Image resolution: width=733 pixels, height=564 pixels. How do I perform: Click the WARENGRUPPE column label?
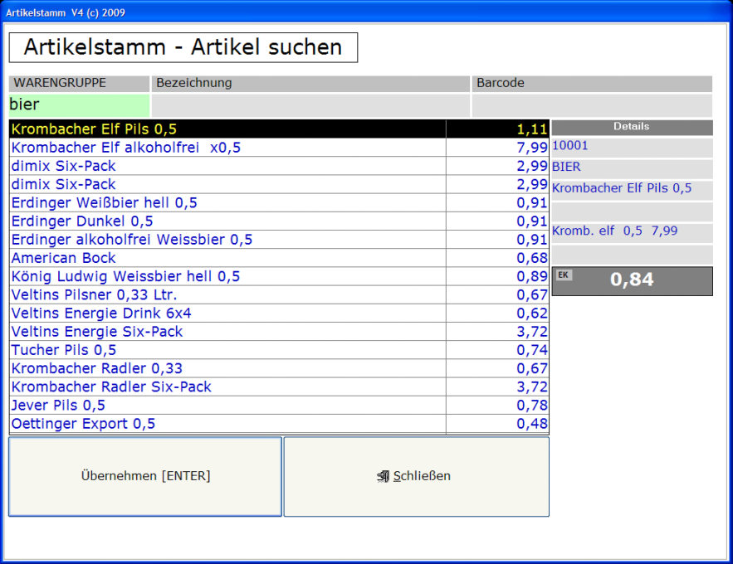[79, 84]
